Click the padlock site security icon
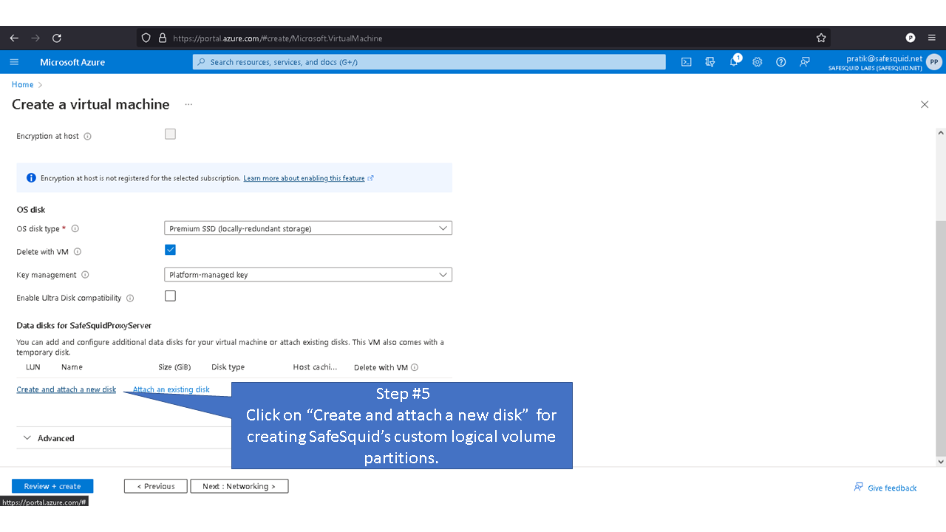 163,38
